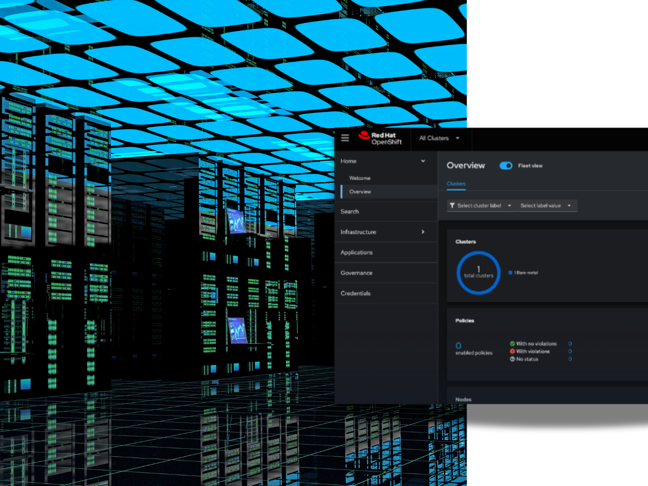Open the Welcome page in sidebar
Viewport: 648px width, 486px height.
tap(360, 178)
